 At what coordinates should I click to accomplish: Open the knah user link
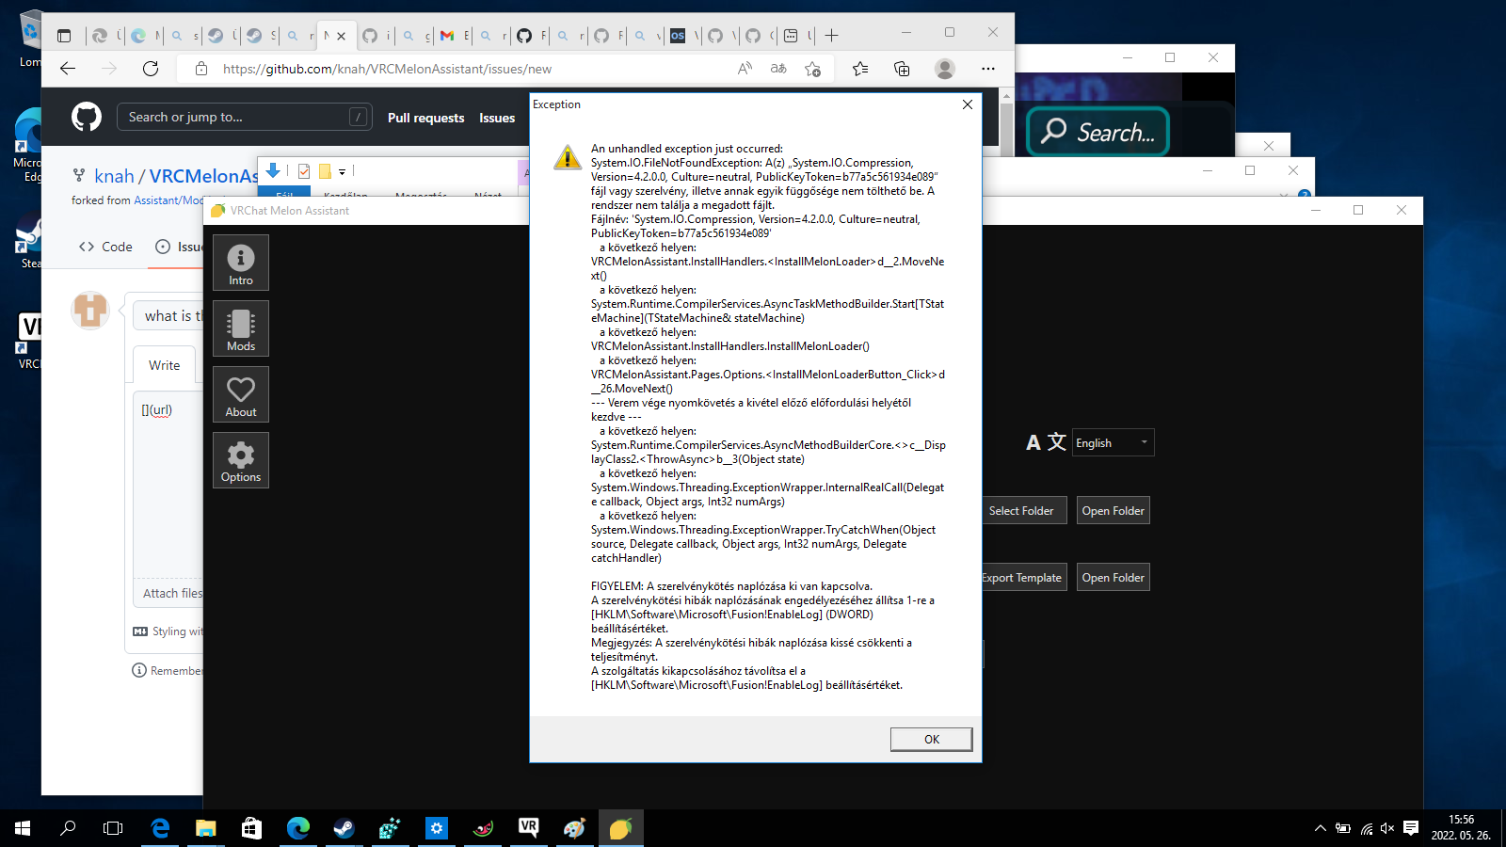[x=114, y=176]
